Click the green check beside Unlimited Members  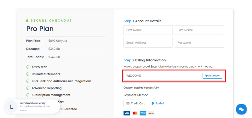point(28,74)
